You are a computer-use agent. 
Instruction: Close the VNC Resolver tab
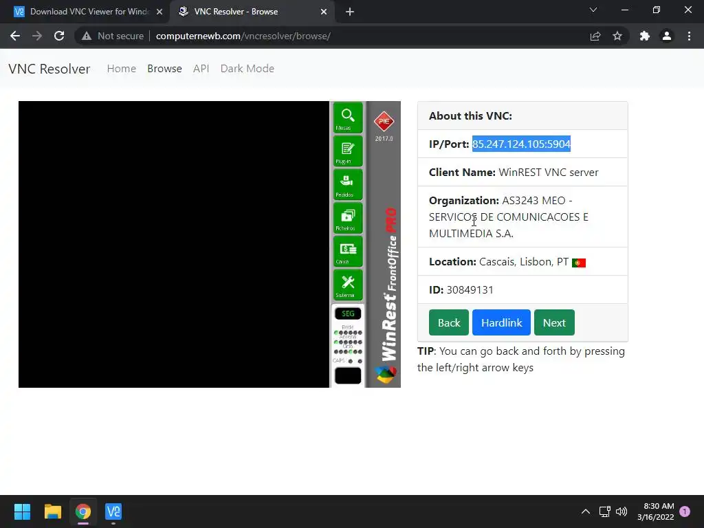[324, 12]
